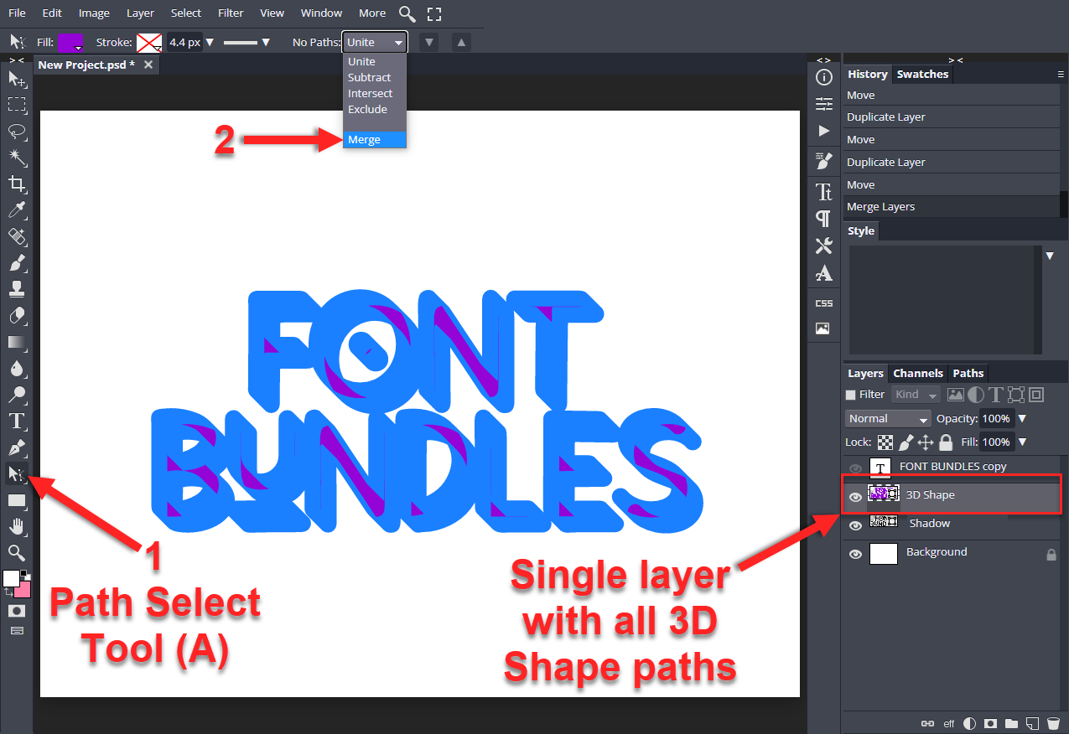Close the New Project.psd tab

(x=148, y=65)
